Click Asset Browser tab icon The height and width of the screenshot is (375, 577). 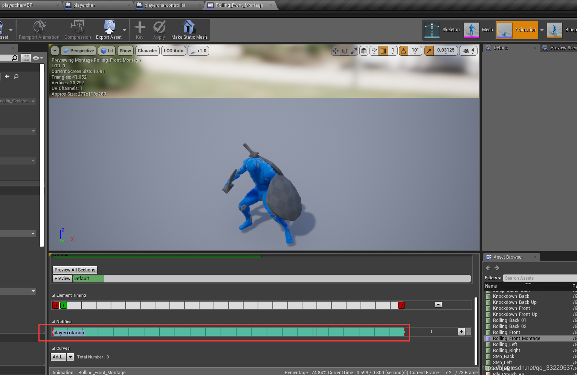[488, 257]
